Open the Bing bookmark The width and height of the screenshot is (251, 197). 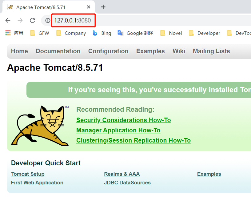102,33
